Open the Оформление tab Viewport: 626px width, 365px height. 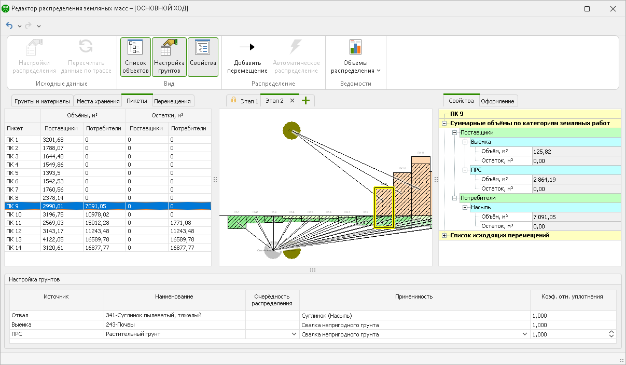(497, 101)
